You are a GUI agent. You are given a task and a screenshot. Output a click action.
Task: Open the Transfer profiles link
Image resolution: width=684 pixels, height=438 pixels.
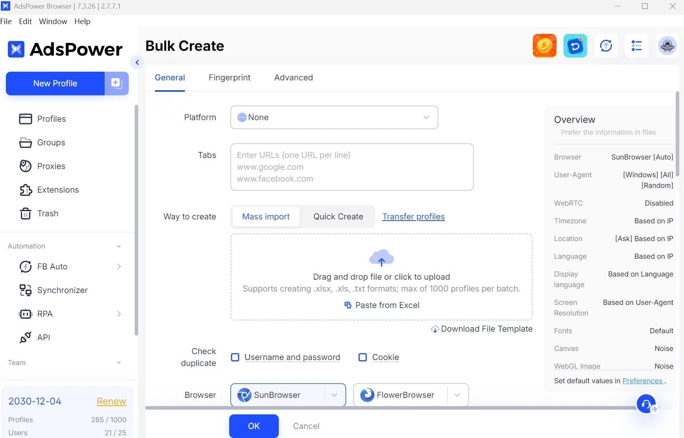click(413, 217)
